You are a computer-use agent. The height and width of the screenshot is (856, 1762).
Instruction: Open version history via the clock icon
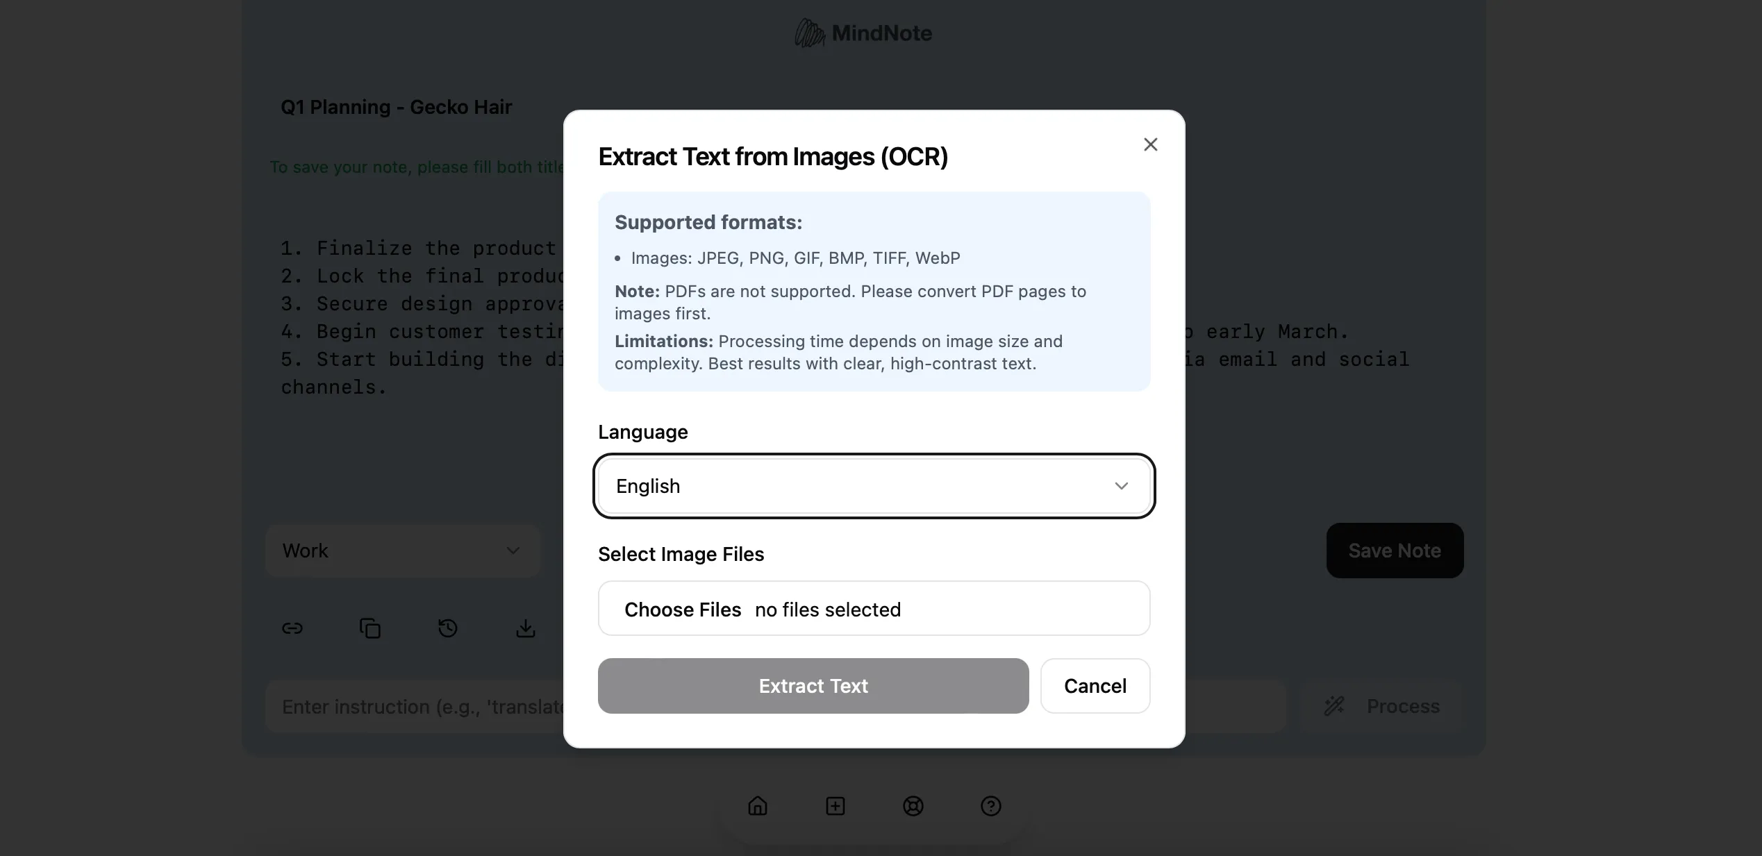pos(448,628)
